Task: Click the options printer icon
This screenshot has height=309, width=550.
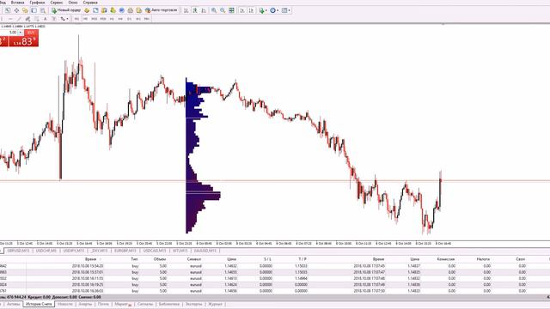Action: (x=130, y=10)
